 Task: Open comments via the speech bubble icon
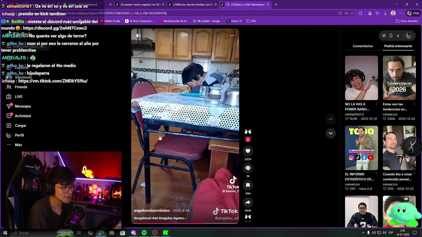(x=248, y=168)
